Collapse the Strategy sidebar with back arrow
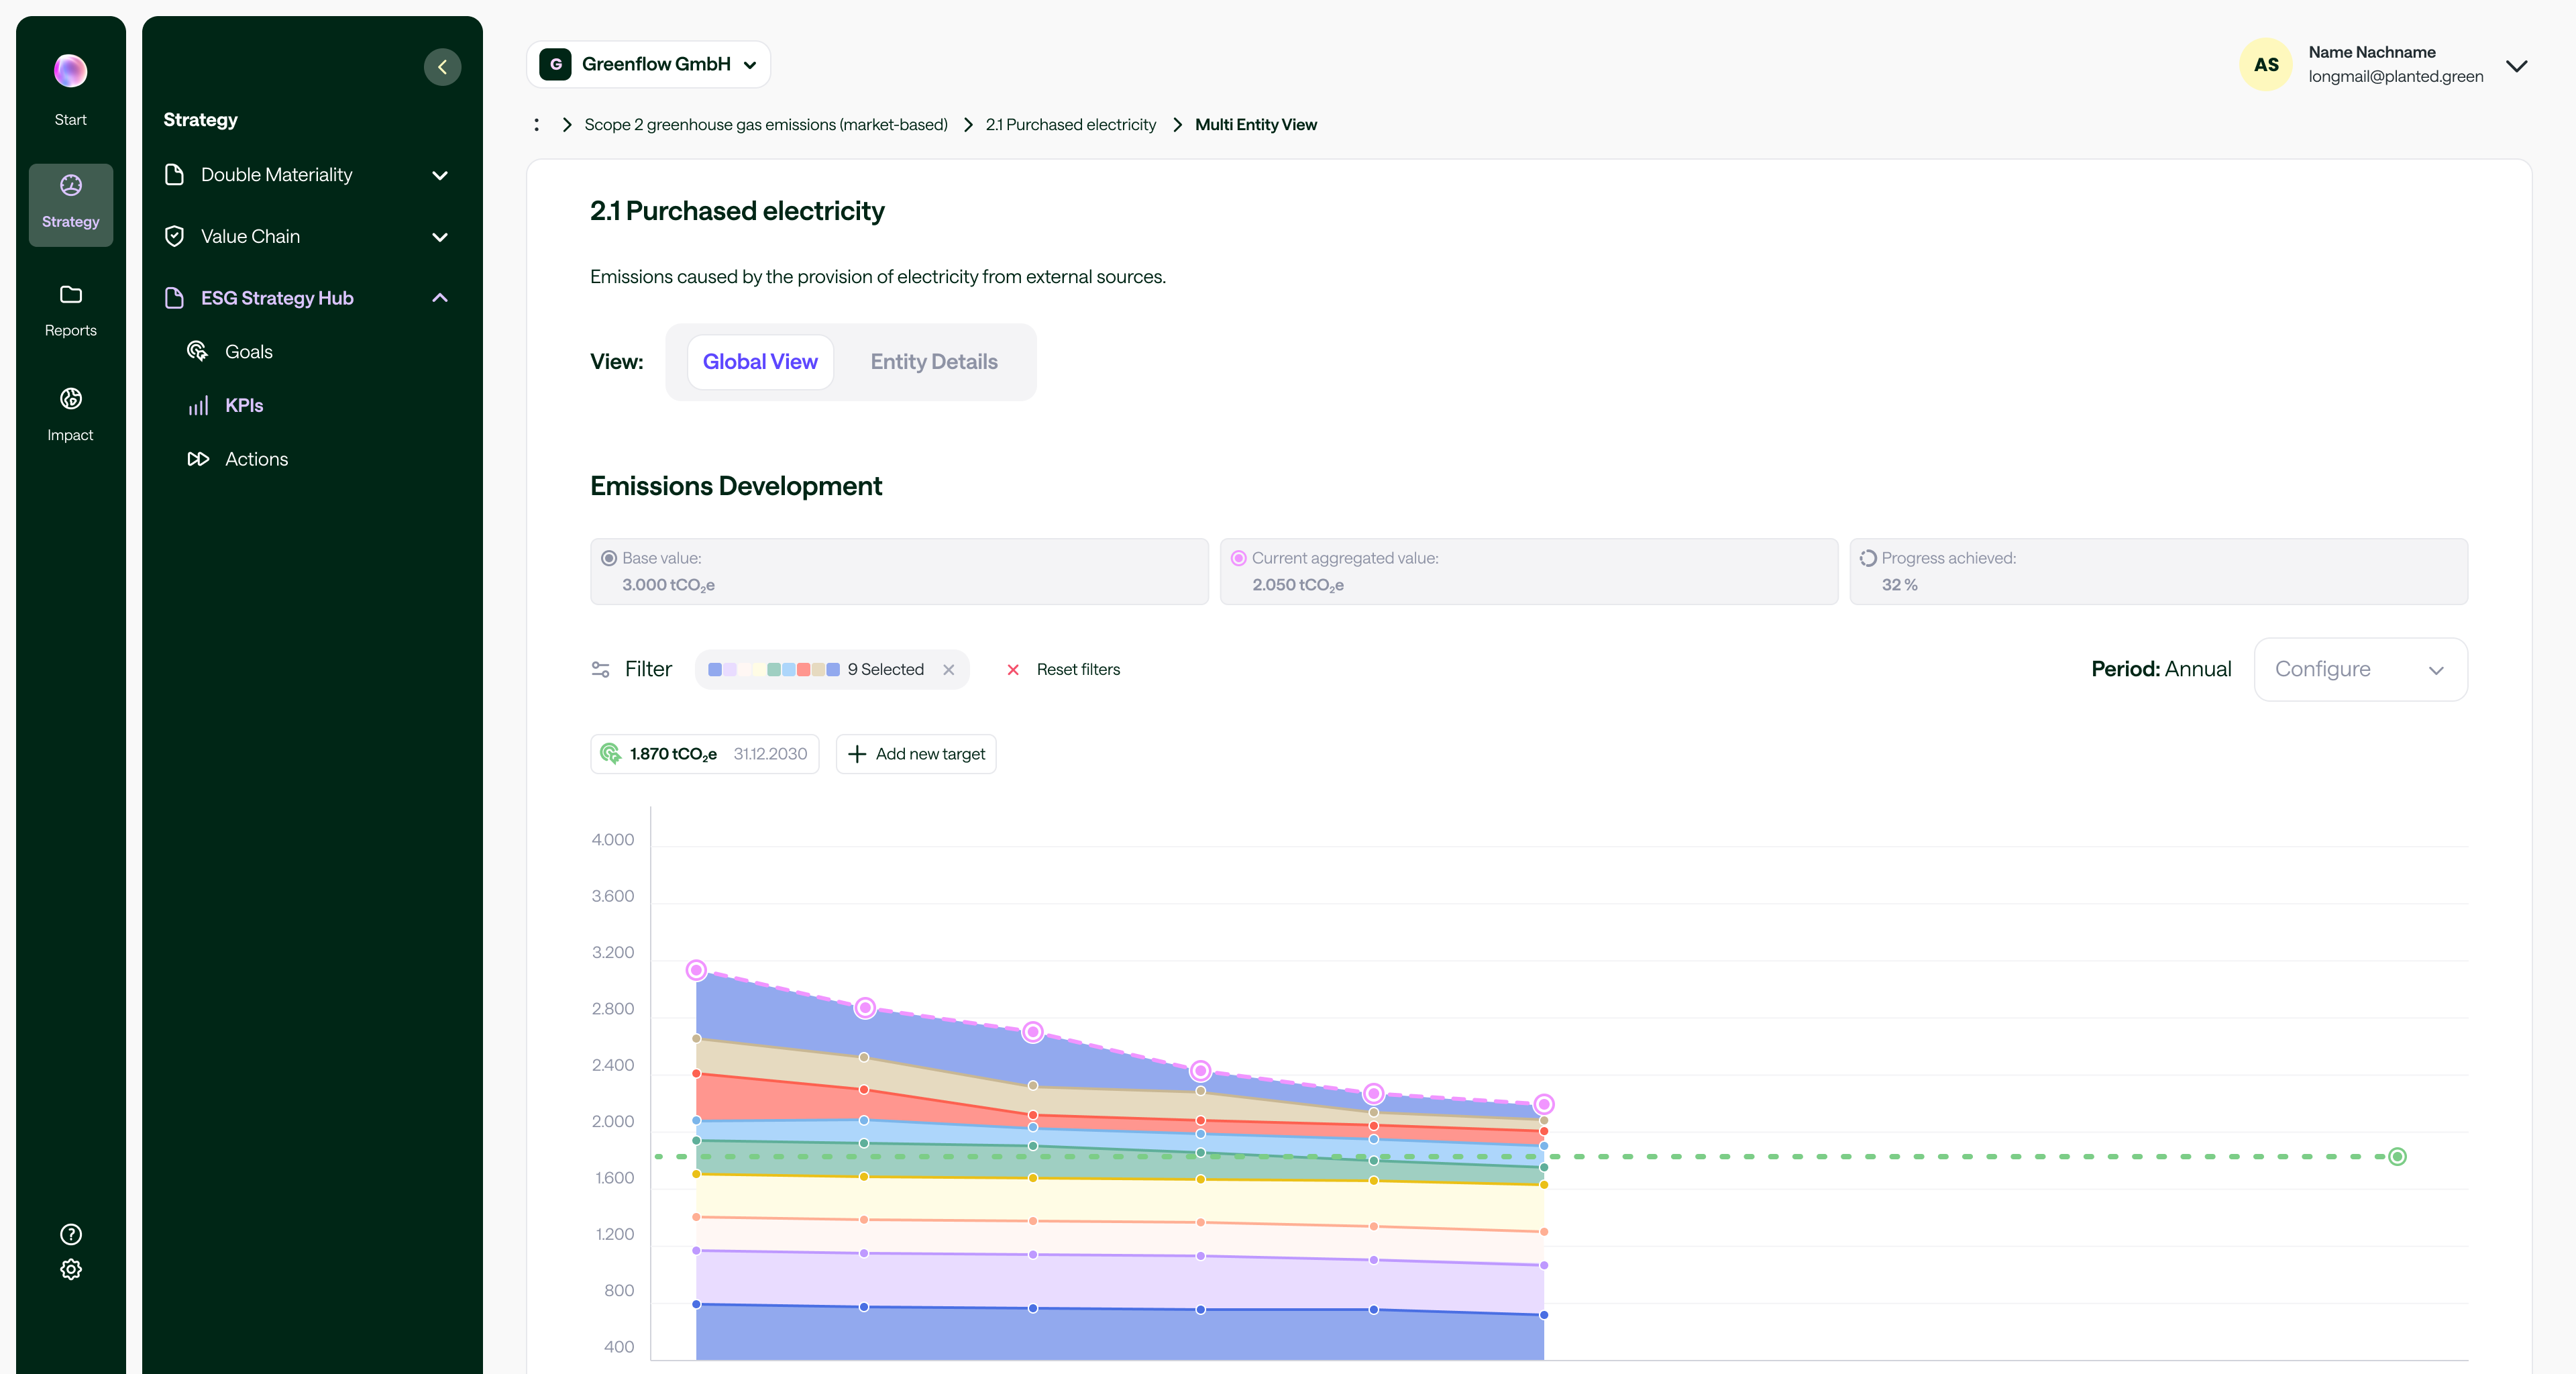 tap(442, 67)
